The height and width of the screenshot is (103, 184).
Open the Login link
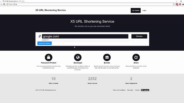[x=144, y=10]
